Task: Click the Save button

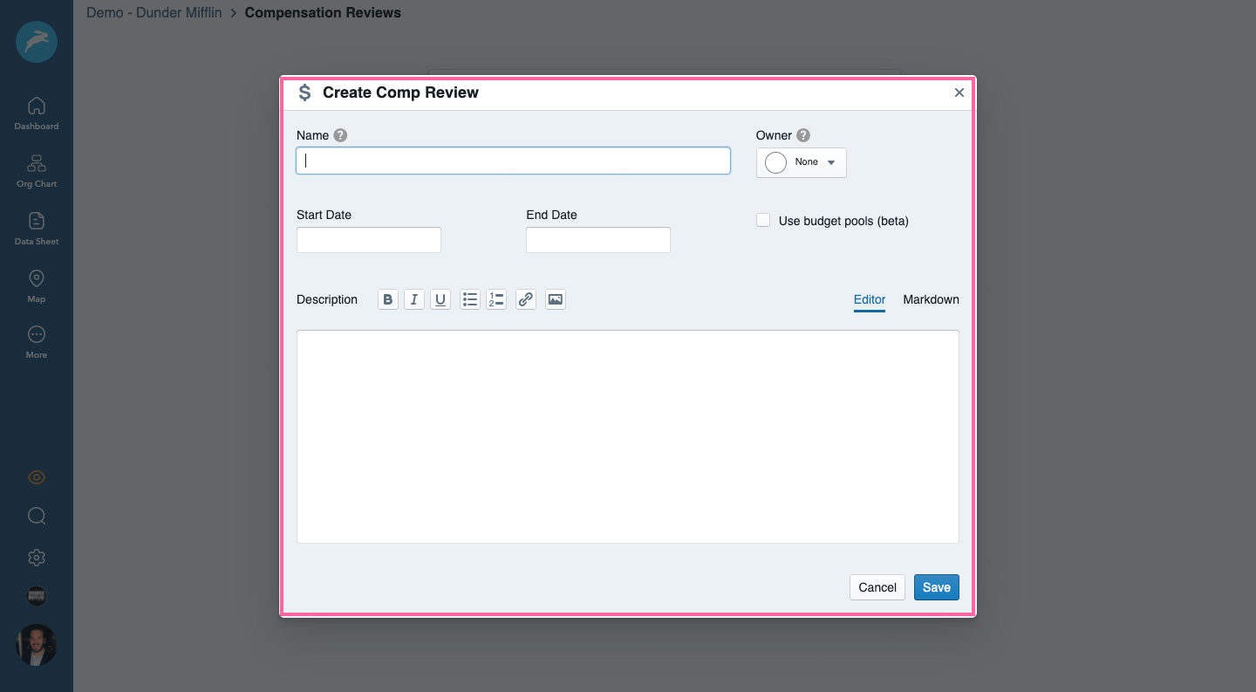Action: click(937, 587)
